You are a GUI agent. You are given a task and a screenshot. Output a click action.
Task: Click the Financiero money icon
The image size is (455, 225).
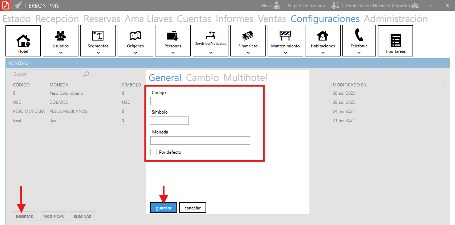pyautogui.click(x=248, y=35)
